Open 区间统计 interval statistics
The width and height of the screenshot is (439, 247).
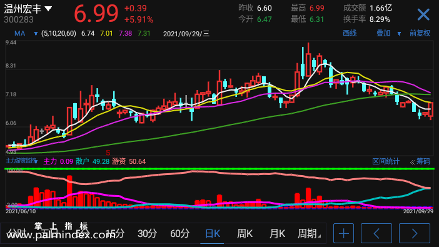coord(386,161)
